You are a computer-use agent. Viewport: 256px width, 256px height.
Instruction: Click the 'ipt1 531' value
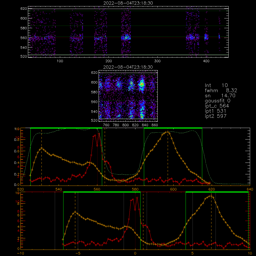[216, 111]
